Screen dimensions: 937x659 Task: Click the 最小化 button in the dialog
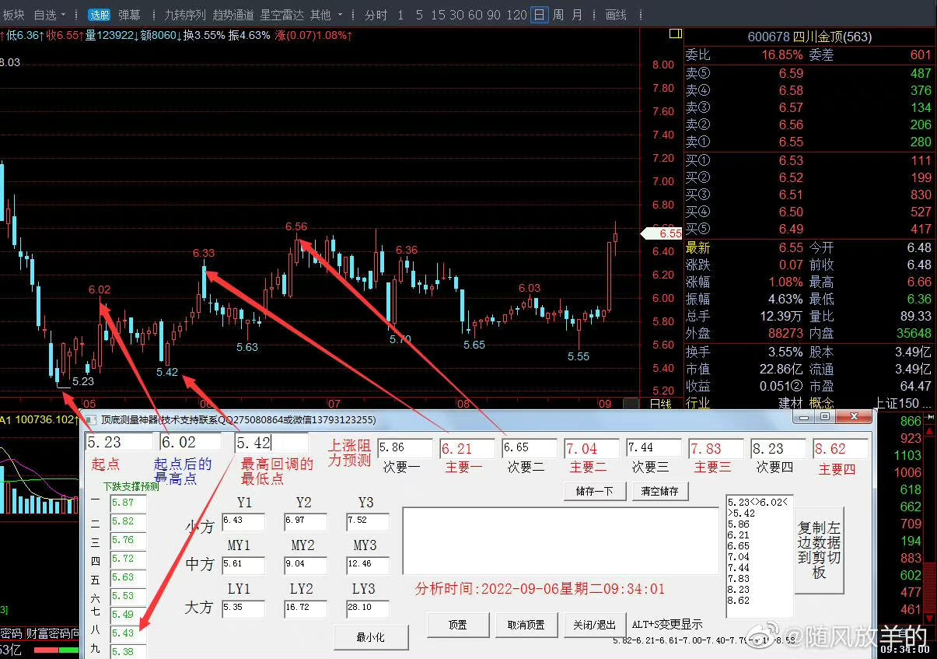(371, 637)
